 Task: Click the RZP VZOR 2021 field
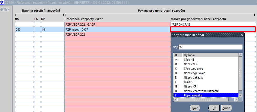coord(118,35)
